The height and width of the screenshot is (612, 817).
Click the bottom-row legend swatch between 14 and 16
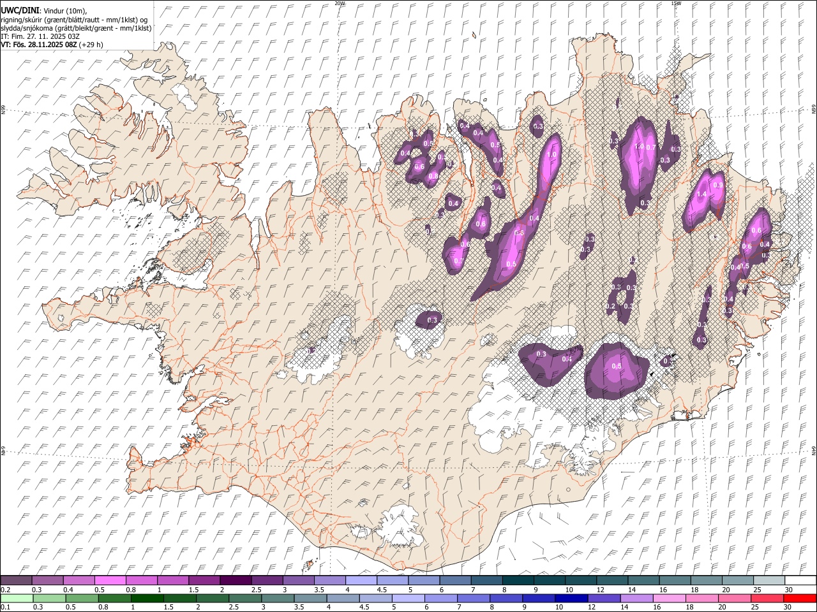[x=636, y=599]
